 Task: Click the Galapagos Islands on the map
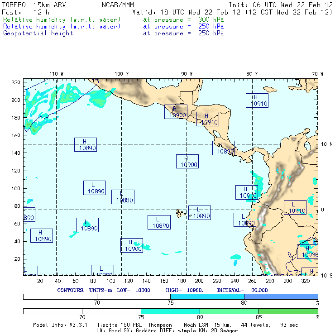pos(181,213)
